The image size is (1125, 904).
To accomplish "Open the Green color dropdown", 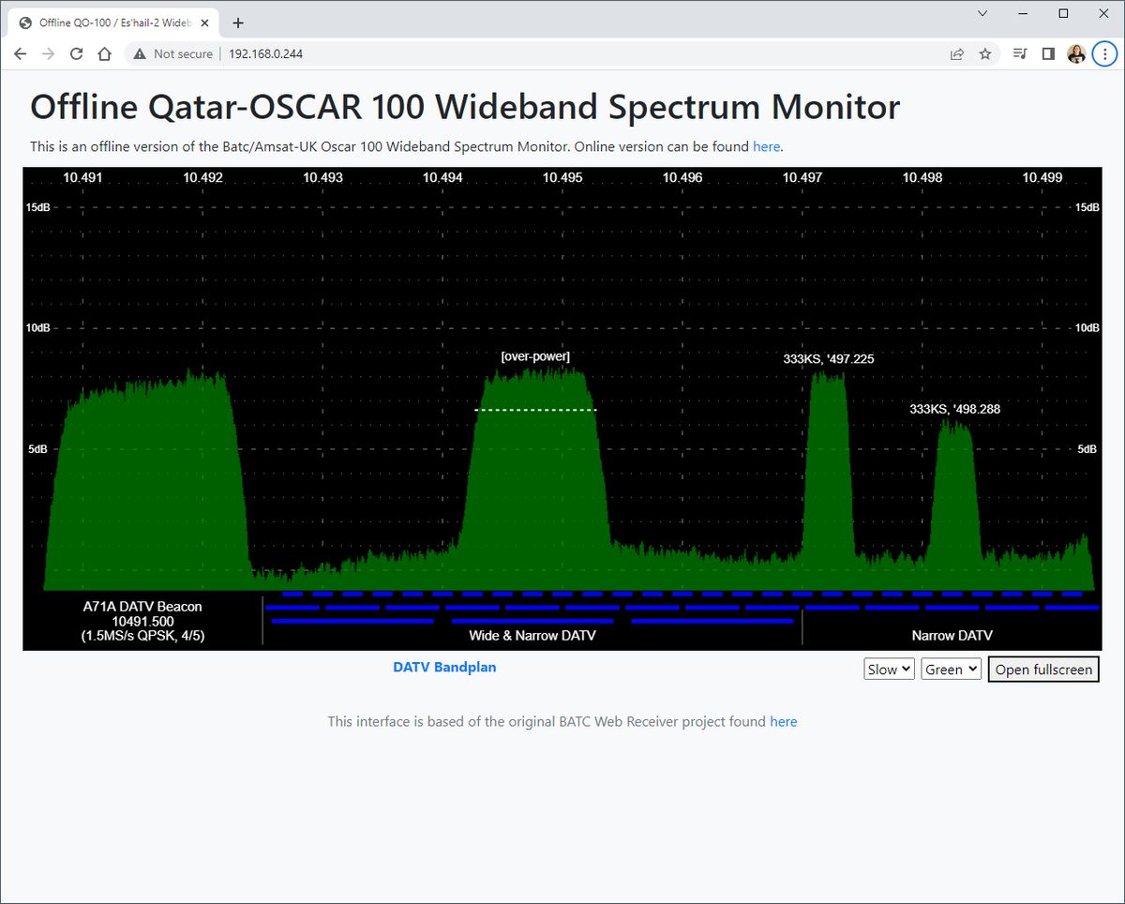I will tap(951, 669).
